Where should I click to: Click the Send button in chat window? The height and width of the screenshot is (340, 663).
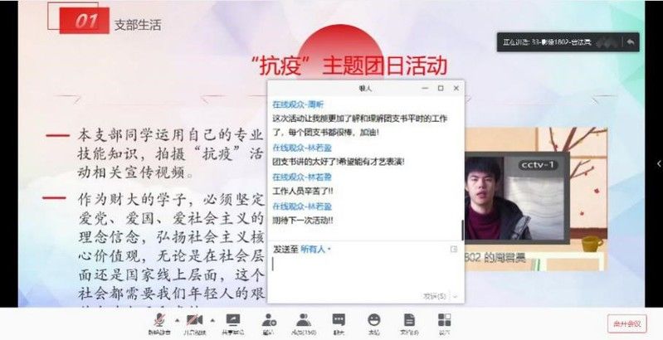(435, 296)
